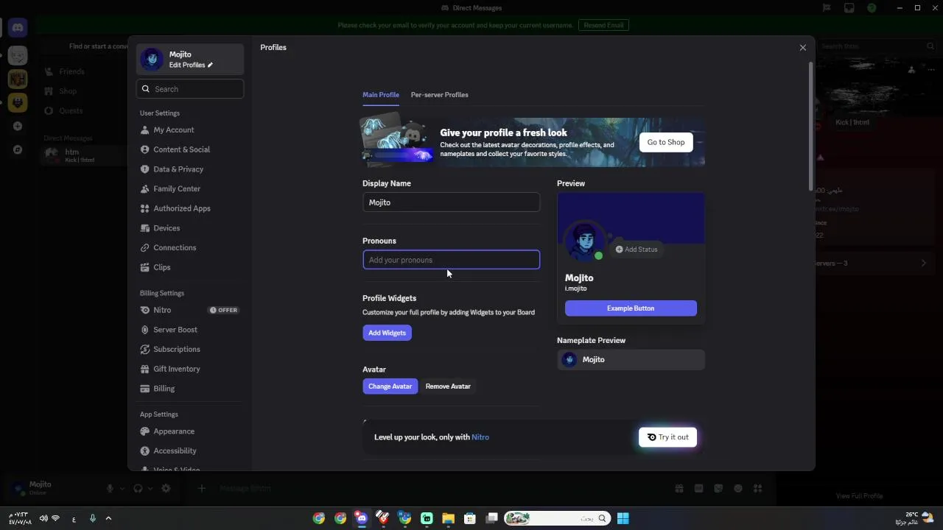Click the settings Search field
The width and height of the screenshot is (943, 530).
[190, 89]
